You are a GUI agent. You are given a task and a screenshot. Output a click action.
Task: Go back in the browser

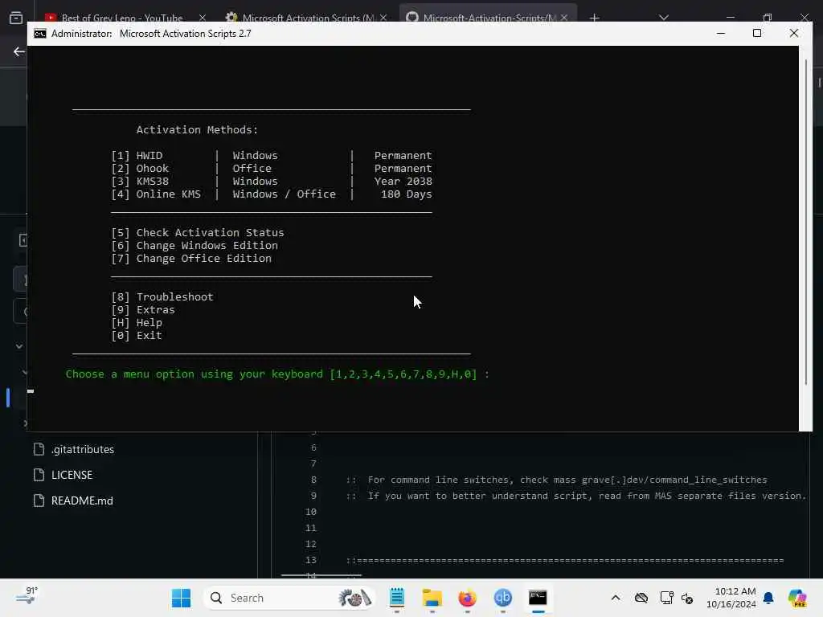coord(19,51)
